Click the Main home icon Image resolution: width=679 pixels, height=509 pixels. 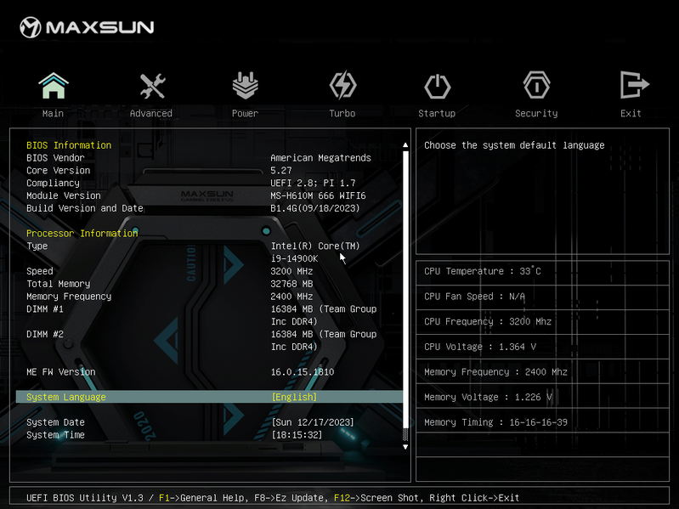coord(54,86)
